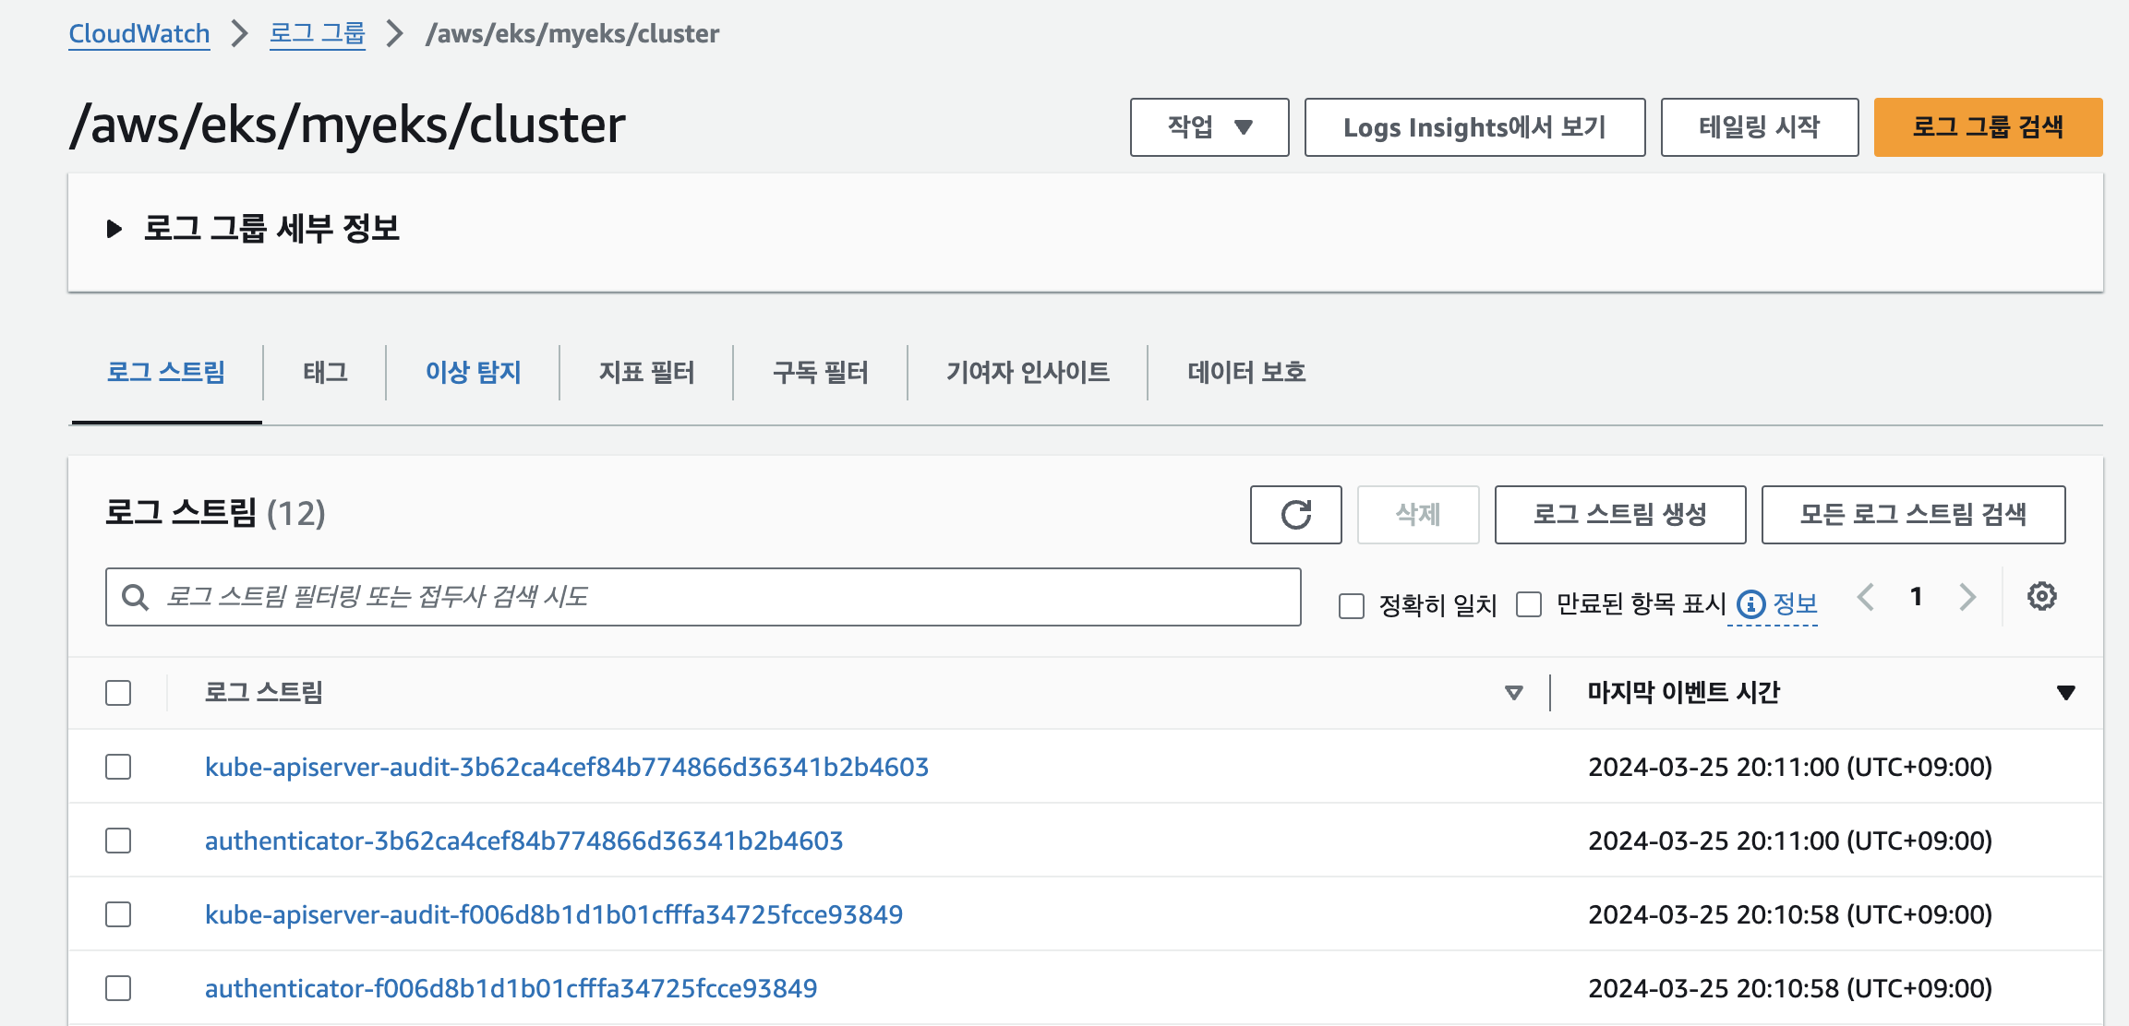Navigate to CloudWatch breadcrumb link
The width and height of the screenshot is (2129, 1026).
click(139, 34)
